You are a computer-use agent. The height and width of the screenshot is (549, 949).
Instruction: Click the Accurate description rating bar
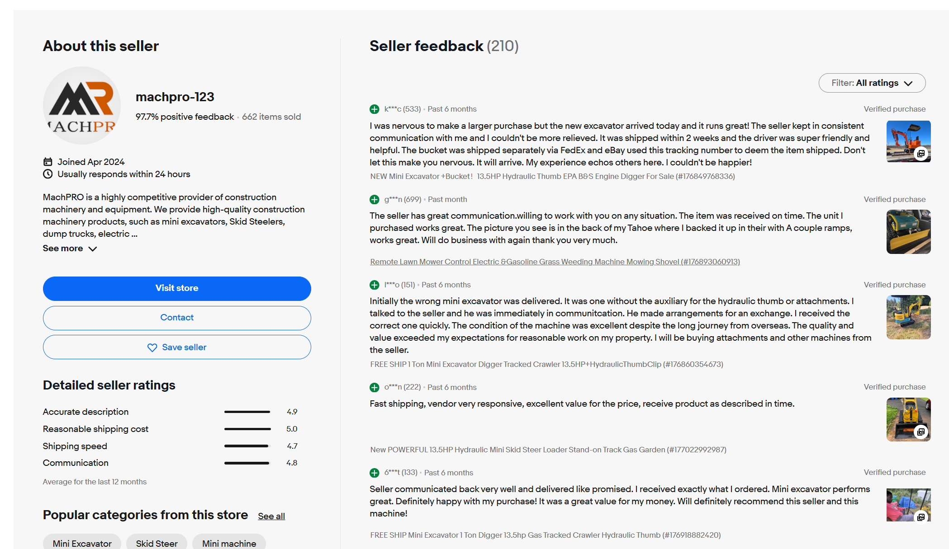[247, 412]
